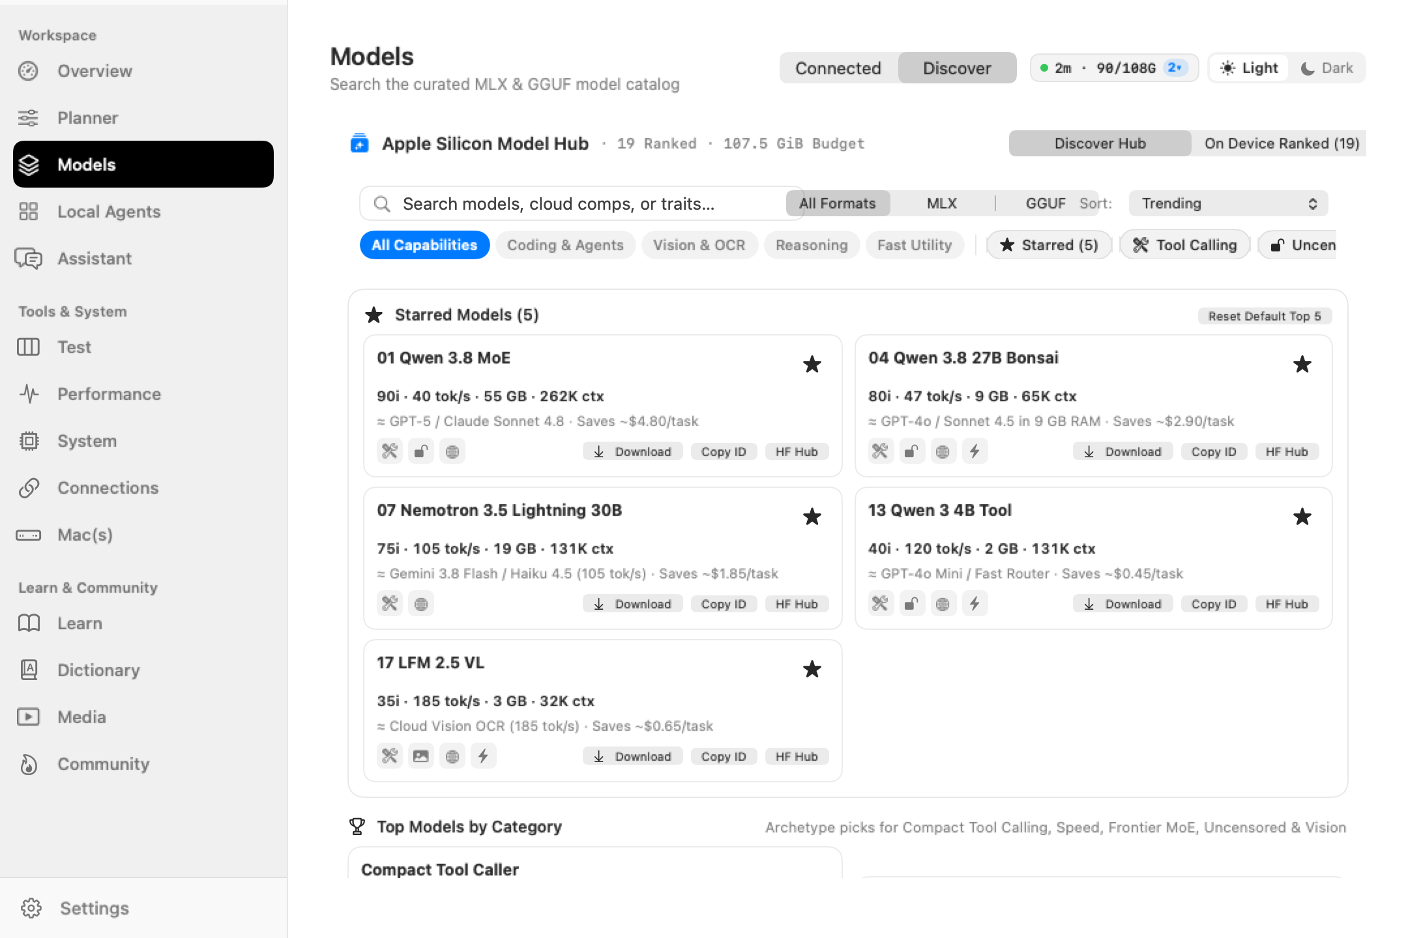Click tool-calling icon on 01 Qwen 3.8 MoE card
Viewport: 1408px width, 938px height.
[390, 451]
